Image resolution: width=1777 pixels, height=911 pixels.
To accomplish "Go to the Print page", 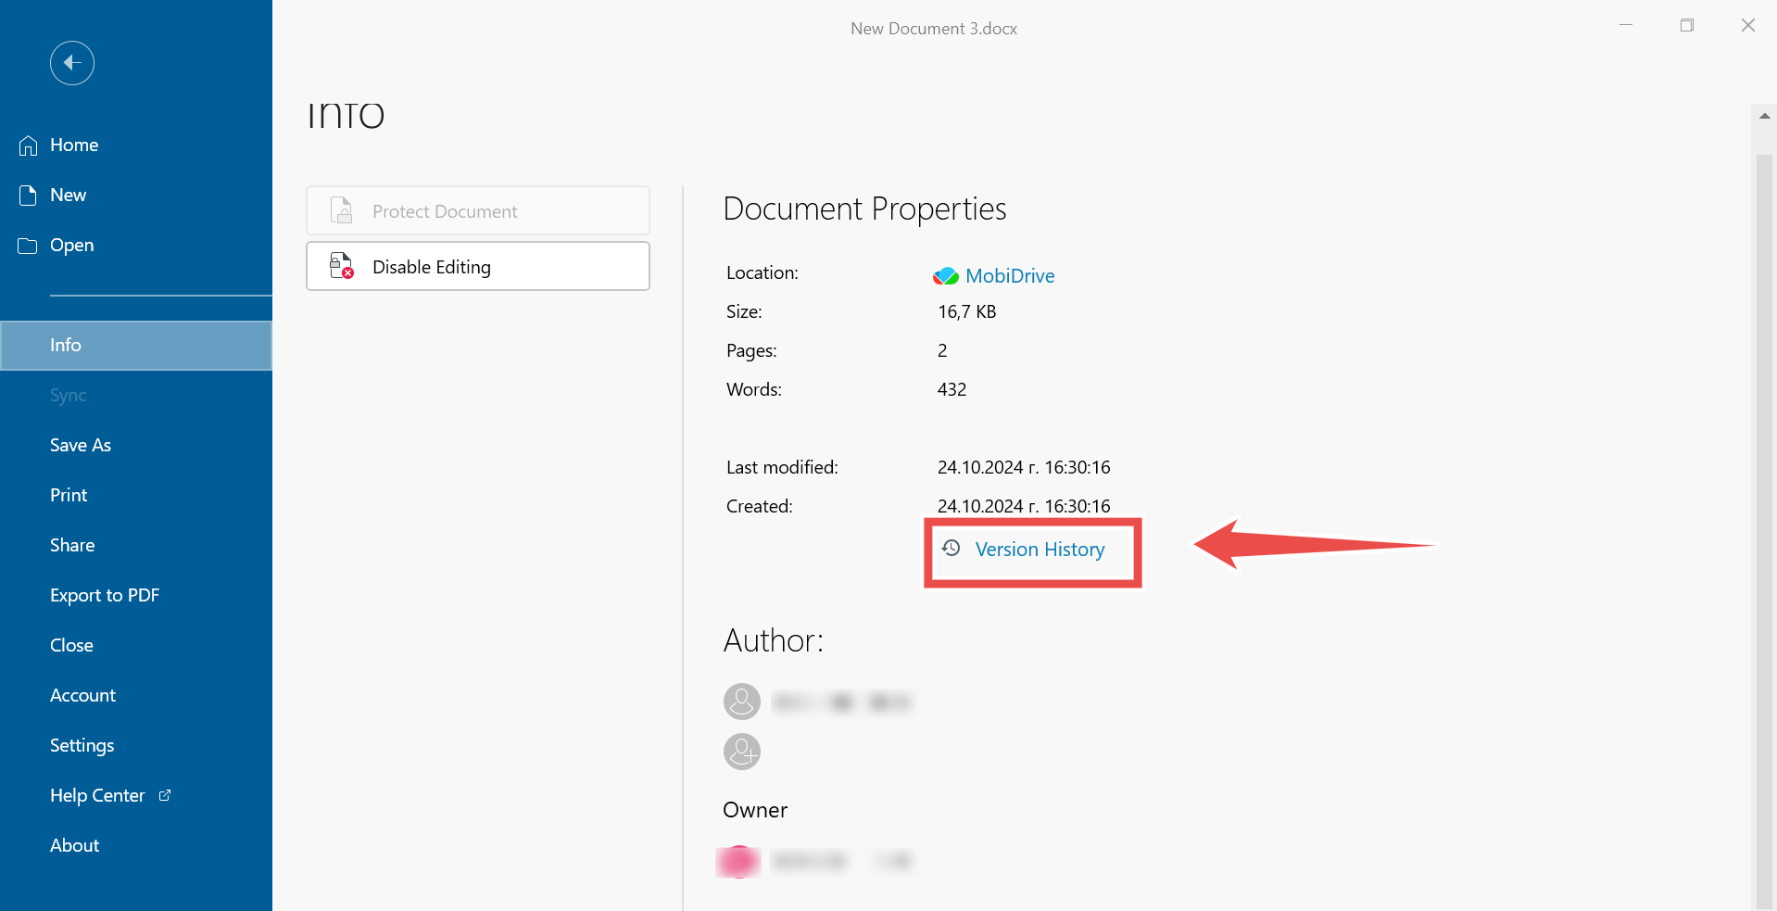I will point(136,496).
